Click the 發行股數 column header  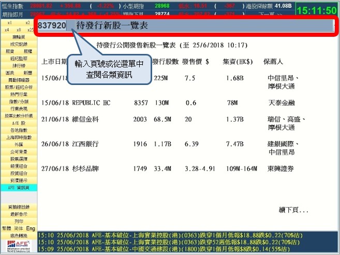[166, 62]
